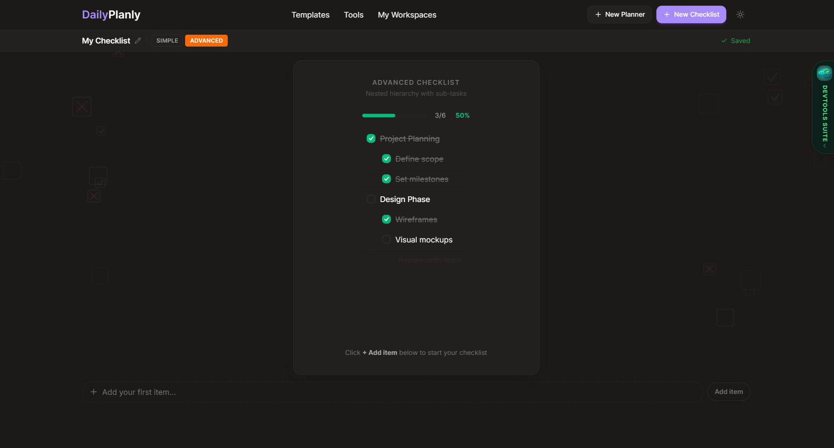Screen dimensions: 834x448
Task: Click the Saved status indicator
Action: click(736, 40)
